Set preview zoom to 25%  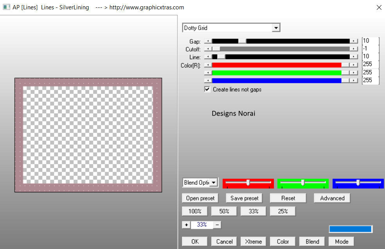(283, 211)
